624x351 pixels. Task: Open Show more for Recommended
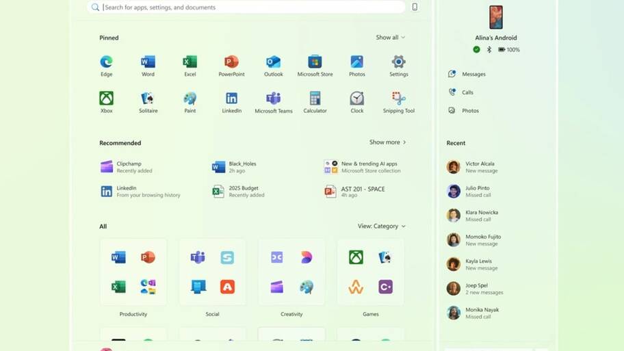pos(388,142)
